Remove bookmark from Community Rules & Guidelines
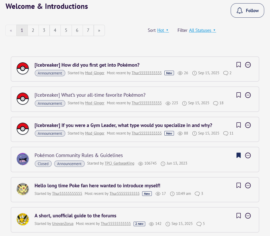Screen dimensions: 270x236 (x=238, y=155)
